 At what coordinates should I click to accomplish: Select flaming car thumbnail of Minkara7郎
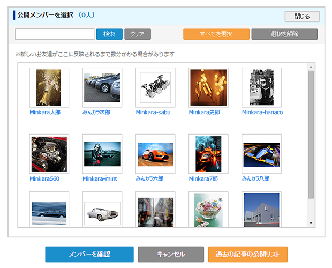tap(208, 154)
